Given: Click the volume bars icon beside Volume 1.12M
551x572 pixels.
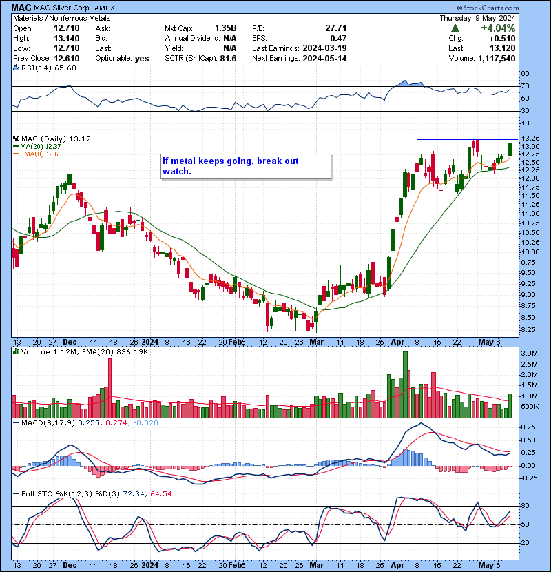Looking at the screenshot, I should [16, 351].
